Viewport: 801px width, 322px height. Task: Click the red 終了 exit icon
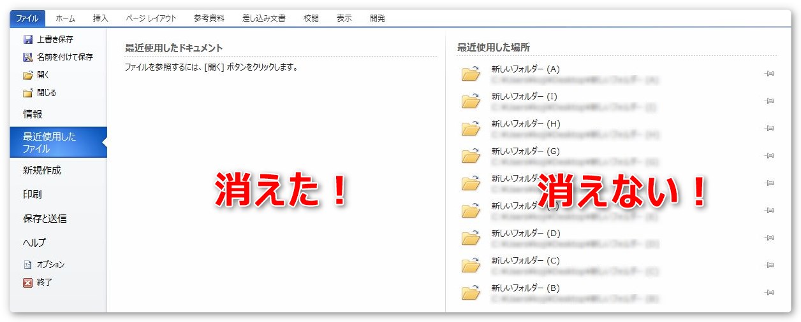[x=28, y=283]
